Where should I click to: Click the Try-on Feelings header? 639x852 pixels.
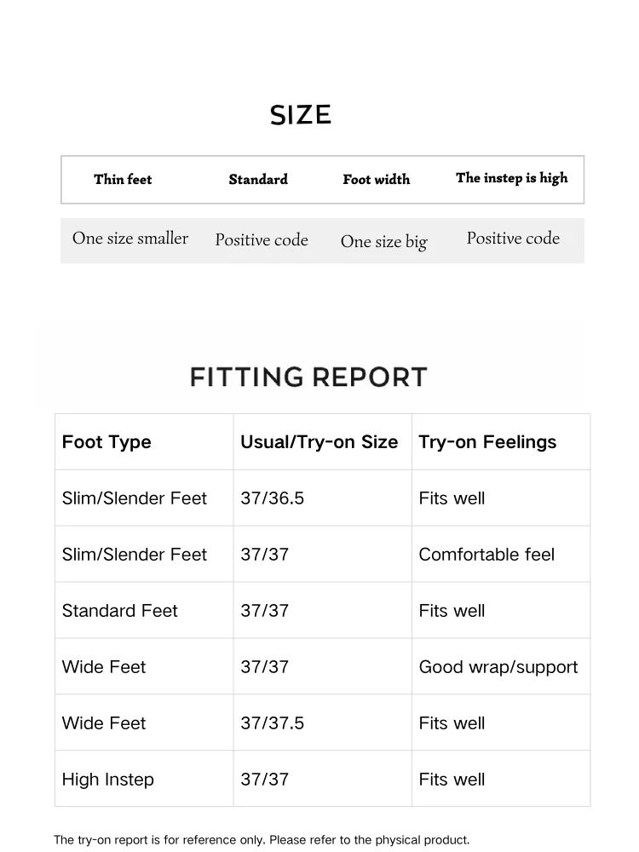pos(487,442)
